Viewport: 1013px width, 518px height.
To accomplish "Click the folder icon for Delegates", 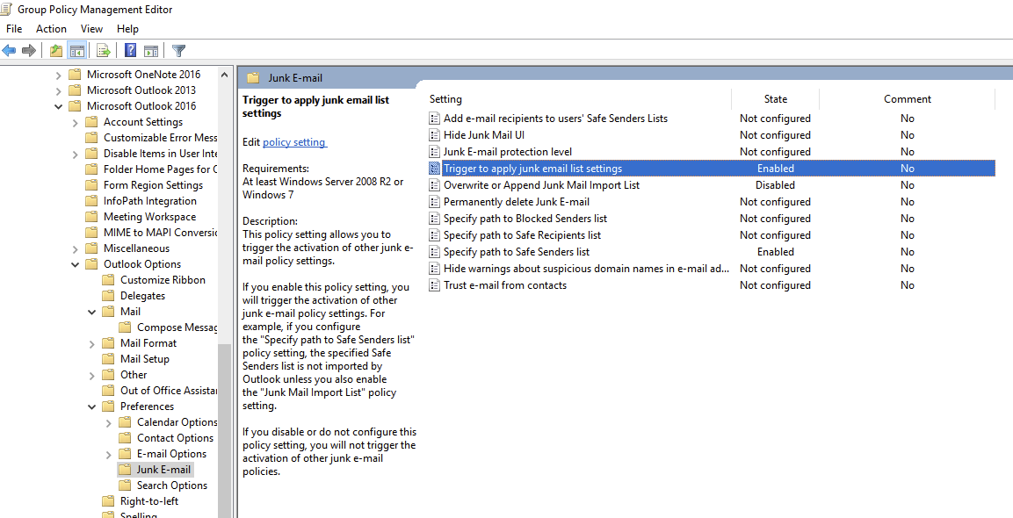I will tap(109, 296).
